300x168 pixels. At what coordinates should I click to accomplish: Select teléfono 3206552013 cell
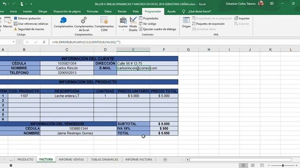pyautogui.click(x=67, y=73)
